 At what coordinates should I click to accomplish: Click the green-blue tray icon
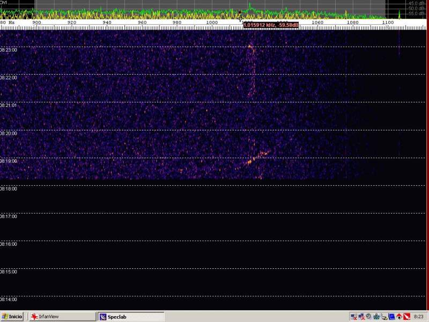point(376,317)
